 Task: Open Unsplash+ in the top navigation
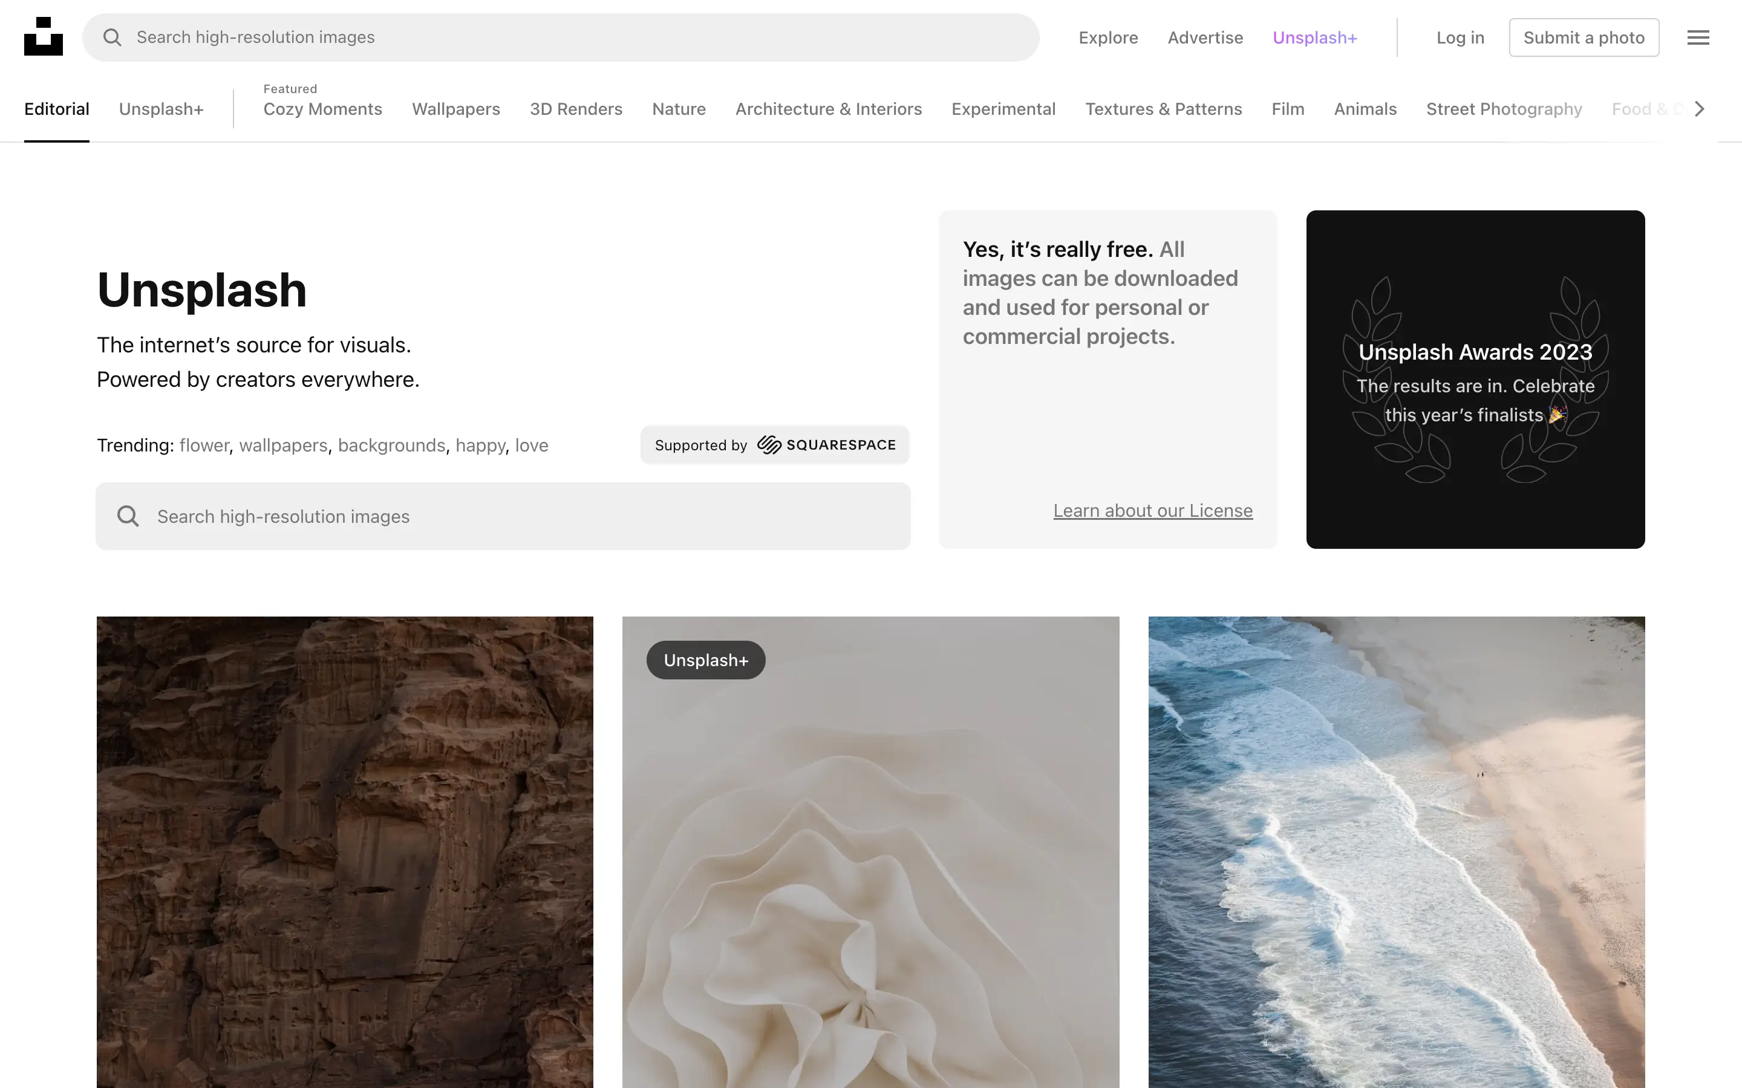click(1314, 37)
